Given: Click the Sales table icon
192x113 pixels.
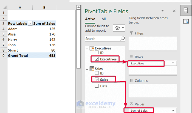Looking at the screenshot, I should point(92,69).
